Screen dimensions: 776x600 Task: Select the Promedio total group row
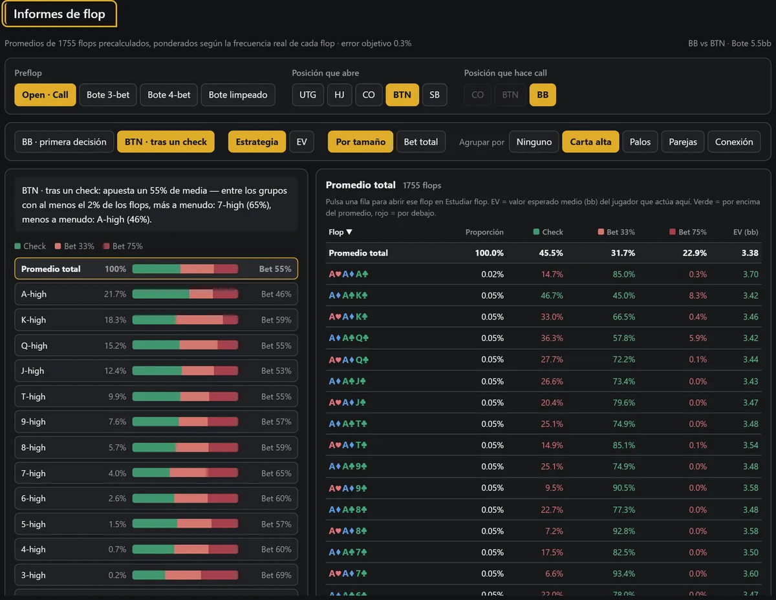[156, 269]
